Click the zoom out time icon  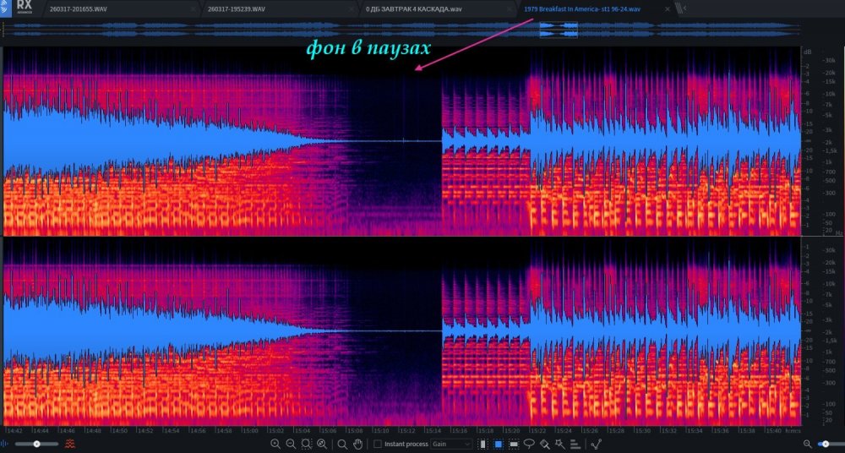[291, 444]
